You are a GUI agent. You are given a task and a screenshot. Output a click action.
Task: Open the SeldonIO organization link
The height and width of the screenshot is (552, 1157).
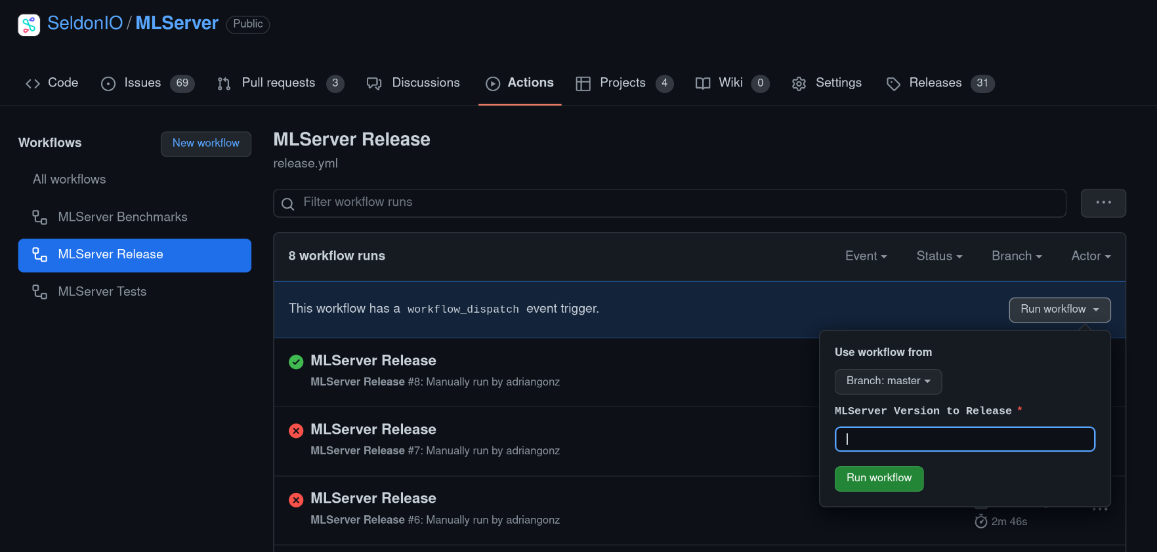coord(85,23)
